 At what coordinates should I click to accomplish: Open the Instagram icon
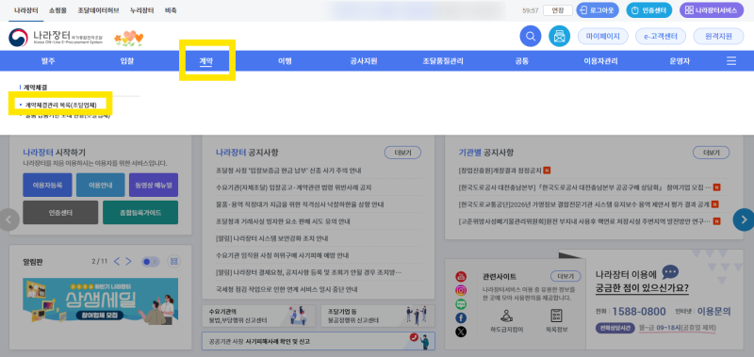pos(461,290)
